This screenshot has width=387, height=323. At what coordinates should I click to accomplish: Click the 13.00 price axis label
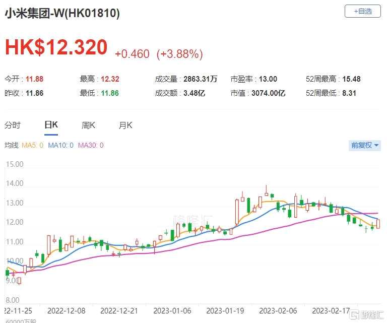coord(15,203)
